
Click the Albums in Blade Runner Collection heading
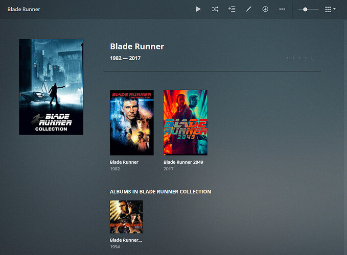(x=160, y=192)
